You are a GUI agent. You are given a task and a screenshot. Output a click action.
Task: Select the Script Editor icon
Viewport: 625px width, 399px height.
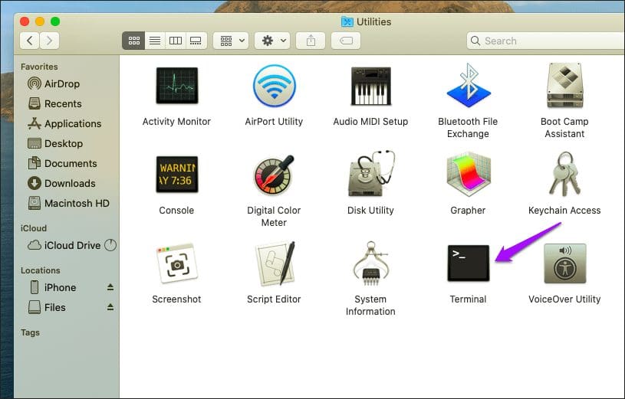275,263
